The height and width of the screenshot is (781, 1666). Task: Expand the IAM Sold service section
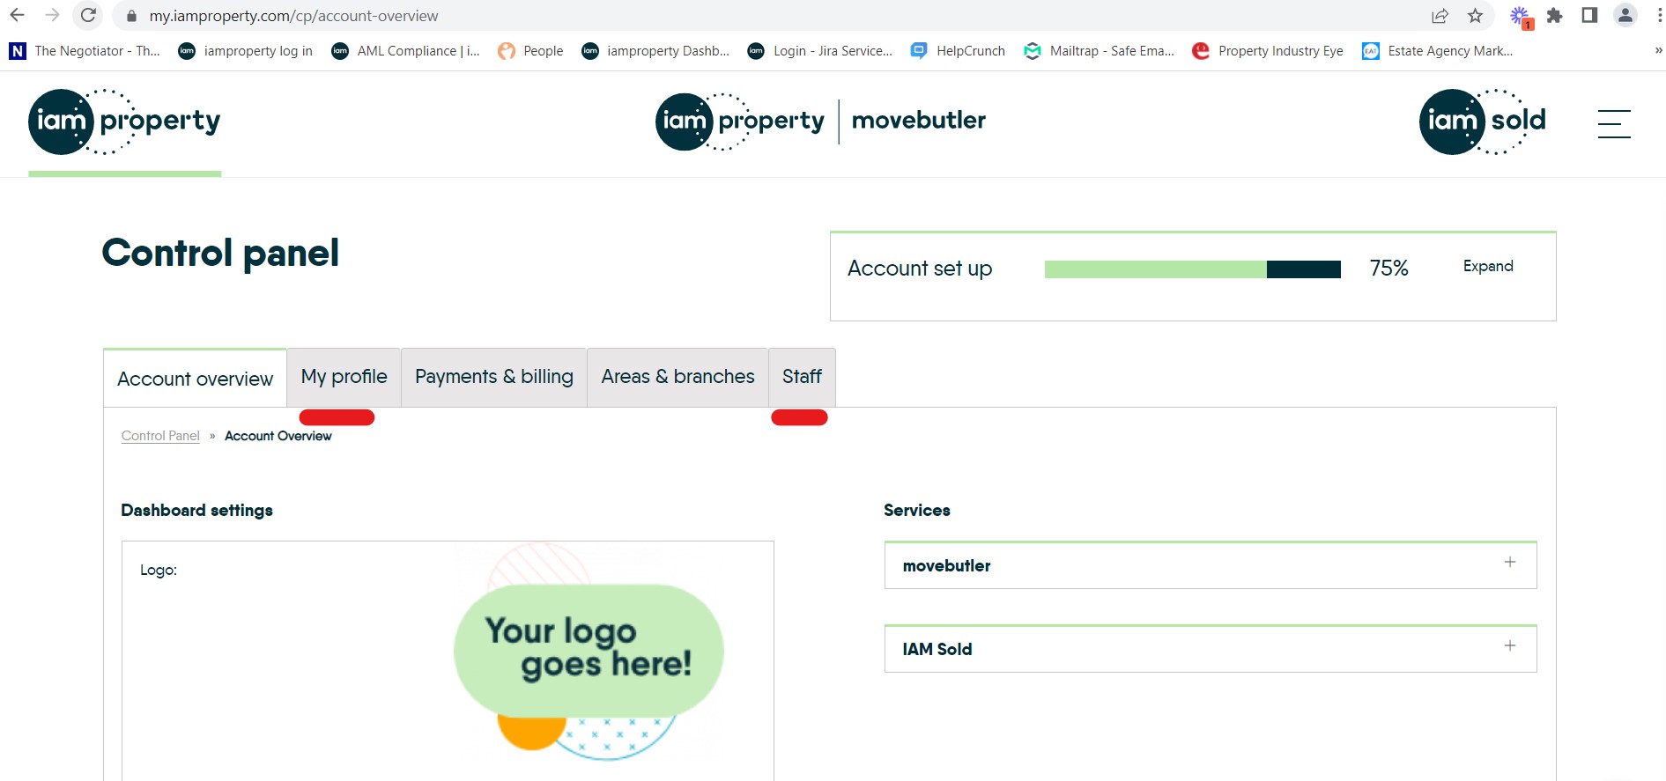click(x=1510, y=646)
